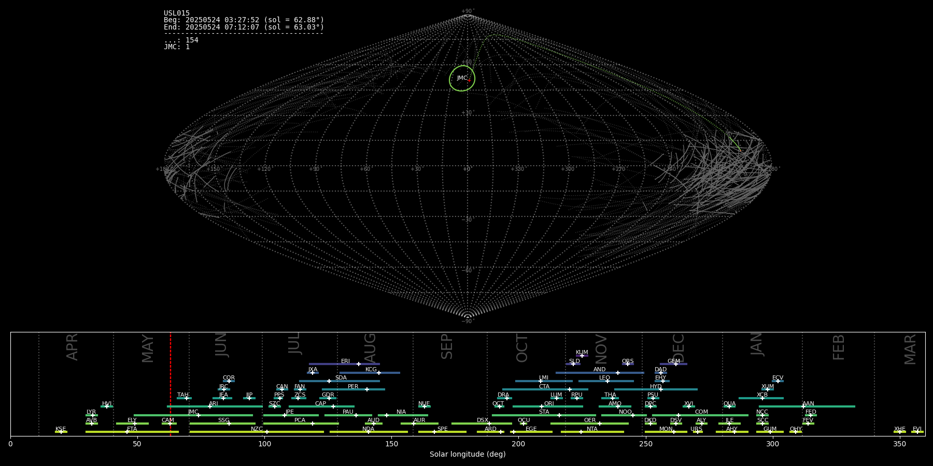Image resolution: width=933 pixels, height=466 pixels.
Task: Click the AUG month label
Action: pyautogui.click(x=370, y=347)
